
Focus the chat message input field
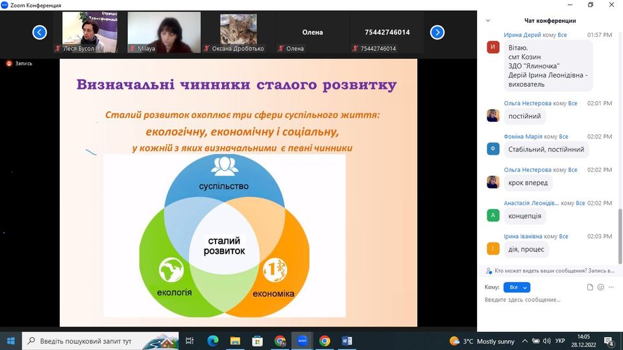tap(550, 300)
